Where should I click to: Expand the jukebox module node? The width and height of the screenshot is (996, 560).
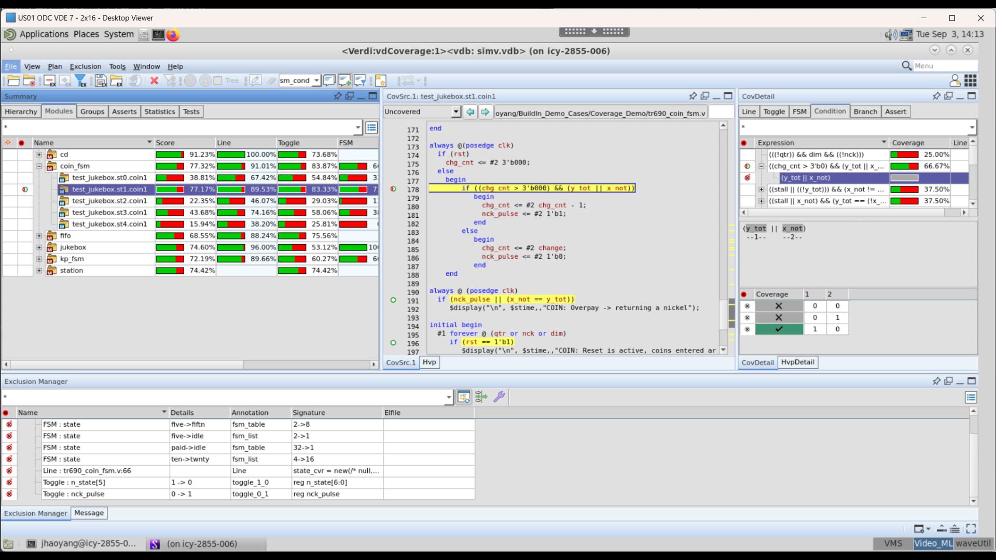pyautogui.click(x=39, y=247)
